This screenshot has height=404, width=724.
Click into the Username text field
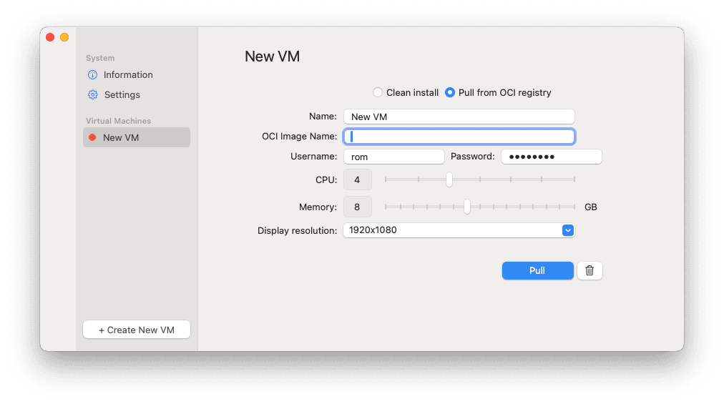click(x=394, y=157)
